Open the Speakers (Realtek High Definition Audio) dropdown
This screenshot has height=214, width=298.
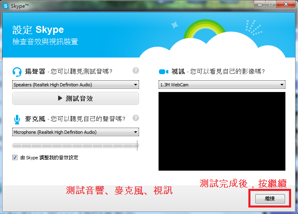coord(76,85)
